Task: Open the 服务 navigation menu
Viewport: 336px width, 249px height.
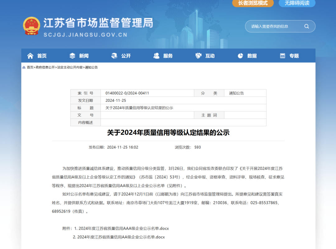Action: click(x=168, y=56)
